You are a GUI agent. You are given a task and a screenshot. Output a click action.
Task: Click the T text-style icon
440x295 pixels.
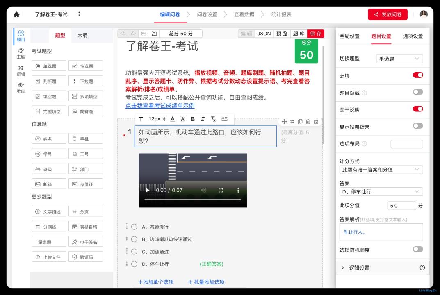click(141, 119)
